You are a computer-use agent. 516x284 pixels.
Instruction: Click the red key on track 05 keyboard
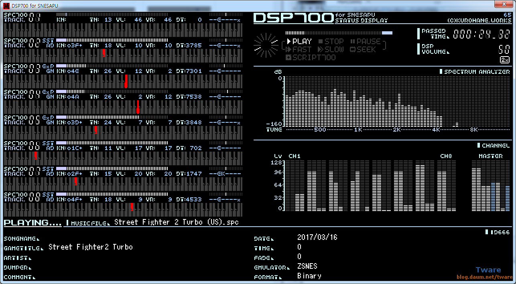click(x=95, y=130)
